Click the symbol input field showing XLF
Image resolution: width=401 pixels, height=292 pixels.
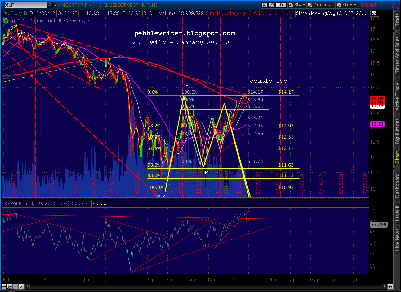(x=25, y=5)
